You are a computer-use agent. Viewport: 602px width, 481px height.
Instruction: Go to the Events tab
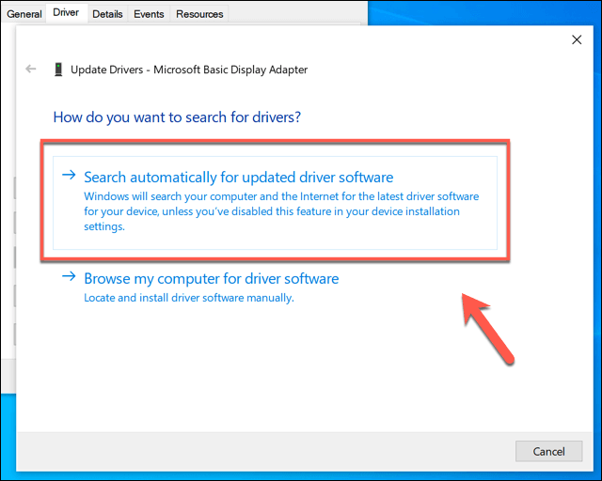tap(149, 14)
